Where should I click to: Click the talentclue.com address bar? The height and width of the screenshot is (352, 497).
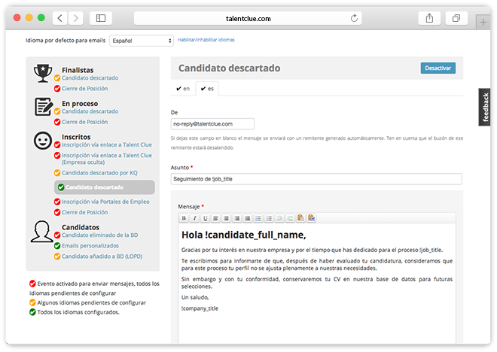point(248,18)
